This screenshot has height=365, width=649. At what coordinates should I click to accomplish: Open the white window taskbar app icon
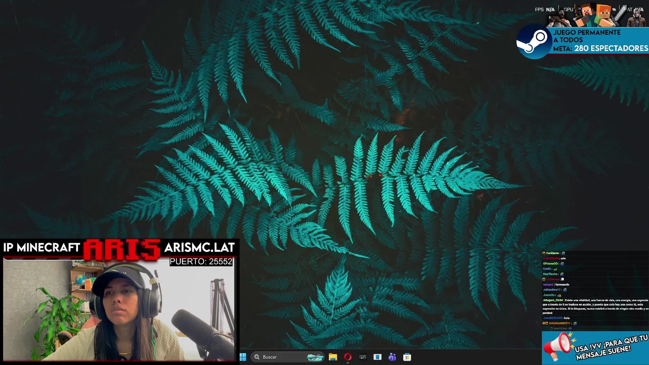point(377,357)
